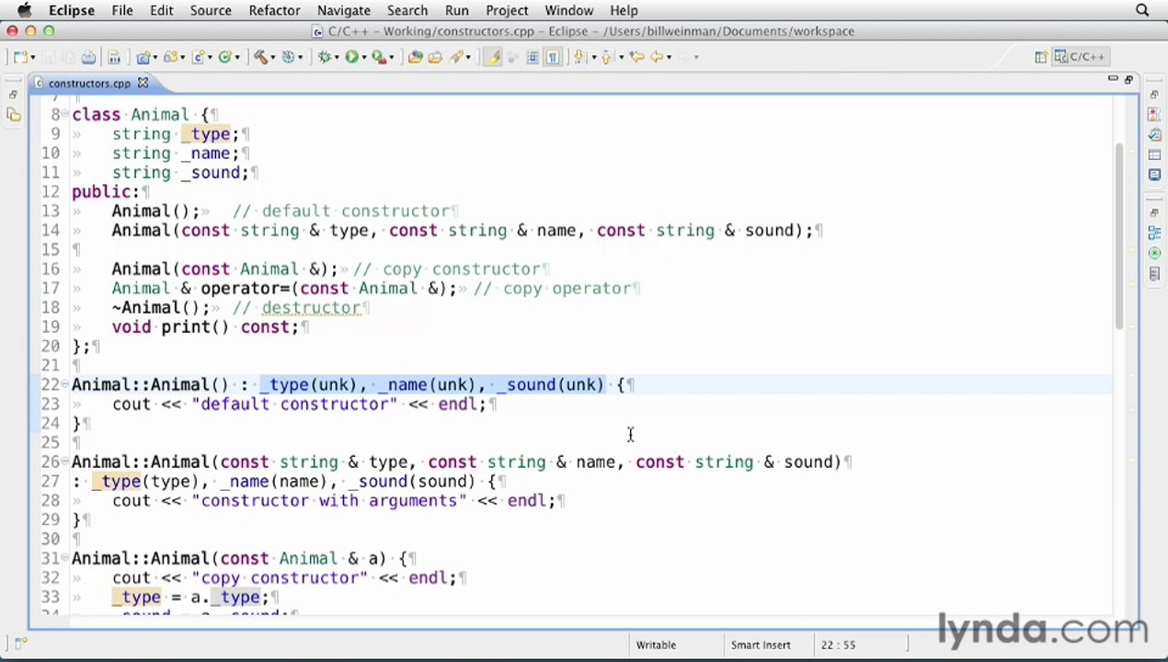Collapse copy constructor fold at line 31
The height and width of the screenshot is (662, 1168).
tap(66, 558)
